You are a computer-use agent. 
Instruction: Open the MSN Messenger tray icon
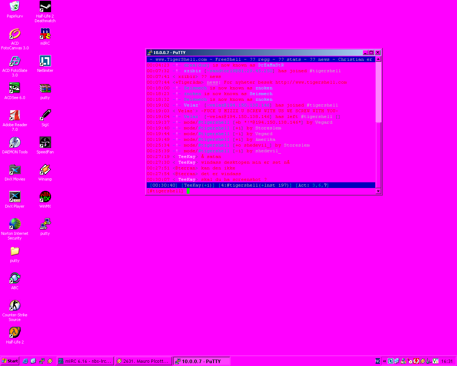403,361
